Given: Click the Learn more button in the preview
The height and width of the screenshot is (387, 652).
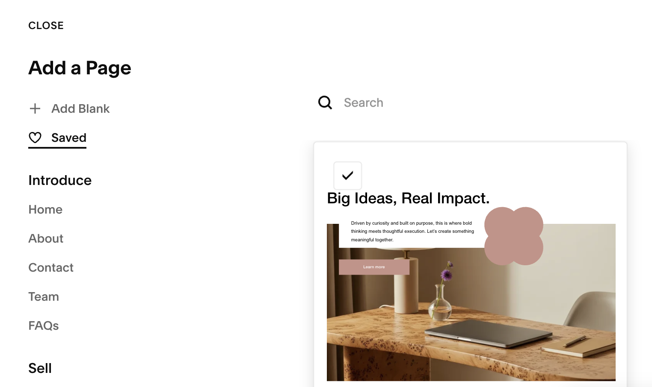Looking at the screenshot, I should click(x=374, y=267).
